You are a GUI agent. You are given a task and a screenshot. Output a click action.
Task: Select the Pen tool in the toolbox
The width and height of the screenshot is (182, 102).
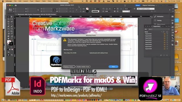(x=9, y=26)
